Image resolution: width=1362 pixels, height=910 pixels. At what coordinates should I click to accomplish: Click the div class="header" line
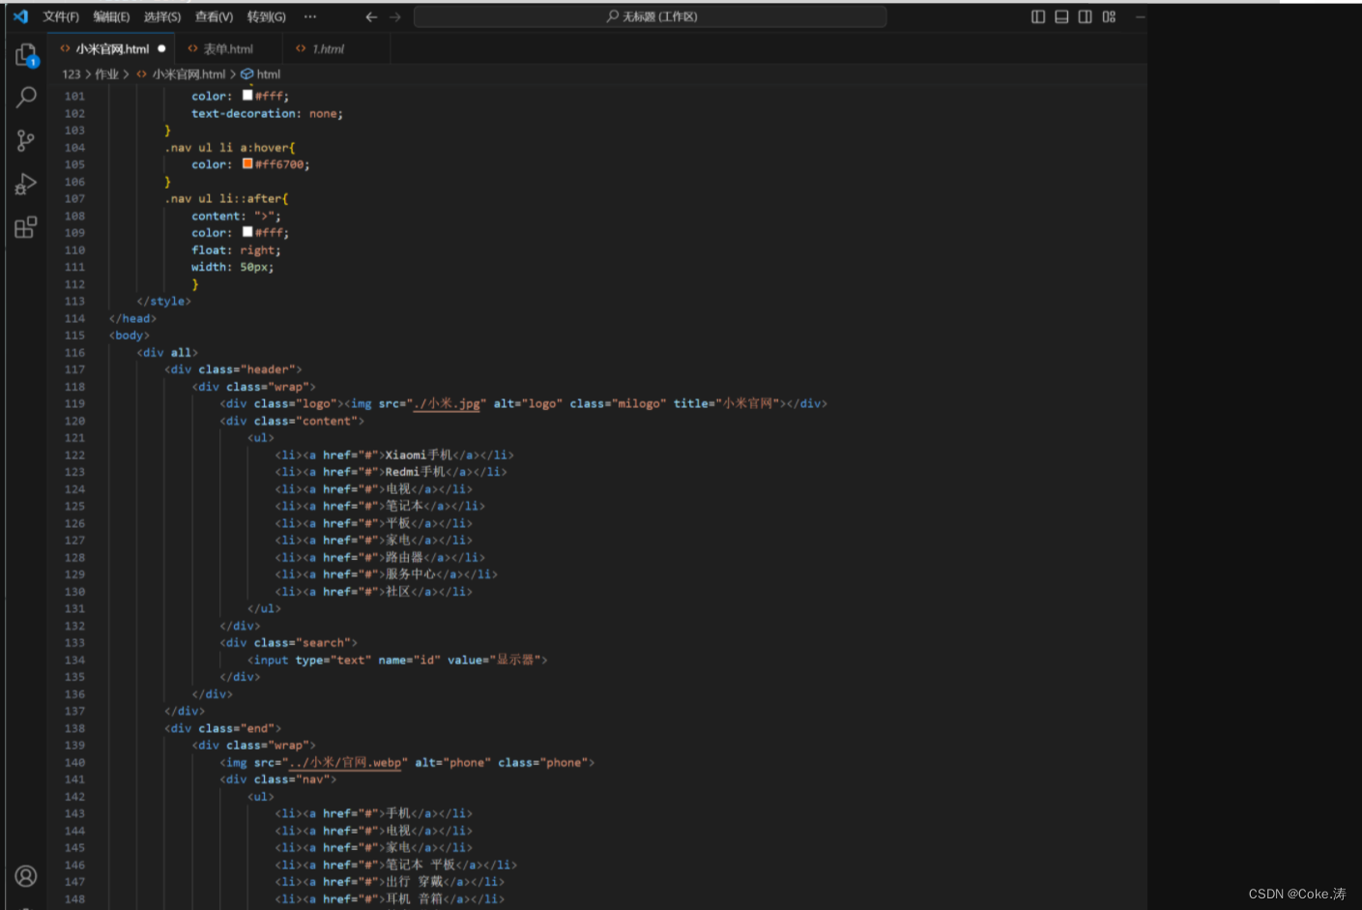coord(233,369)
